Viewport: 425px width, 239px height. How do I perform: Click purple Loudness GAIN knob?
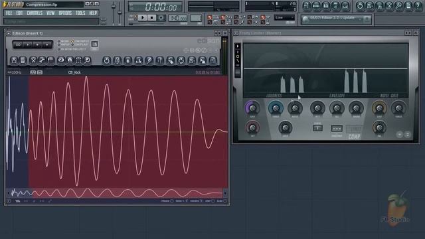click(x=252, y=108)
